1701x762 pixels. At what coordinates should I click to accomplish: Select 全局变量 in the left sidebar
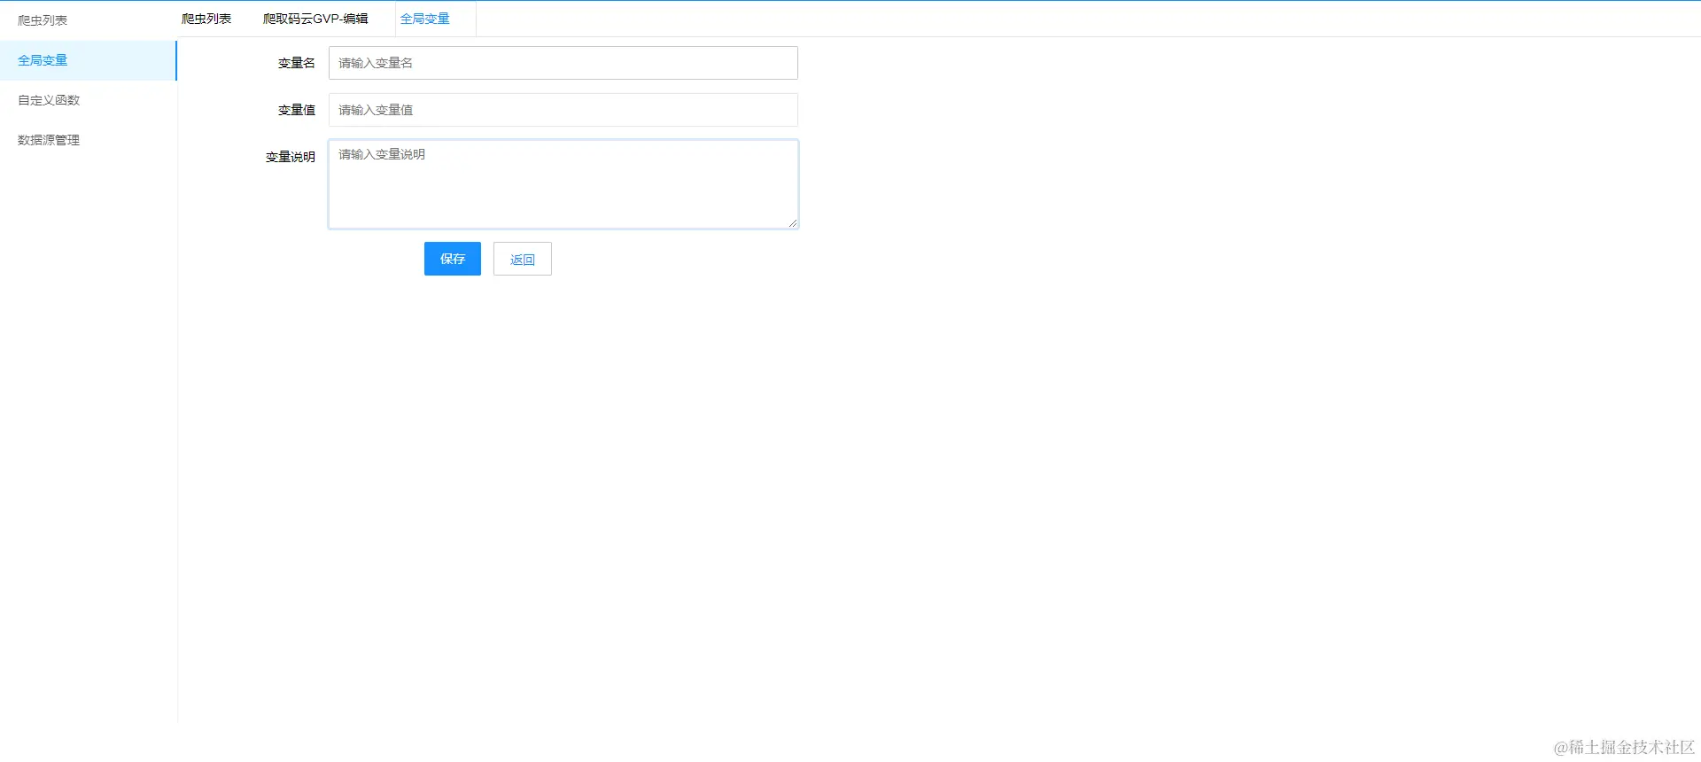click(x=43, y=60)
